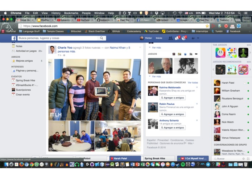This screenshot has width=252, height=179.
Task: Dismiss Katrina Maldonado suggestion
Action: click(197, 87)
